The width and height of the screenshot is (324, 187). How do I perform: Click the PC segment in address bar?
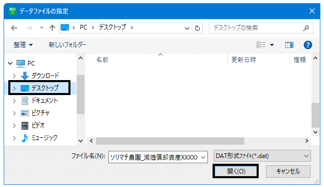point(83,27)
